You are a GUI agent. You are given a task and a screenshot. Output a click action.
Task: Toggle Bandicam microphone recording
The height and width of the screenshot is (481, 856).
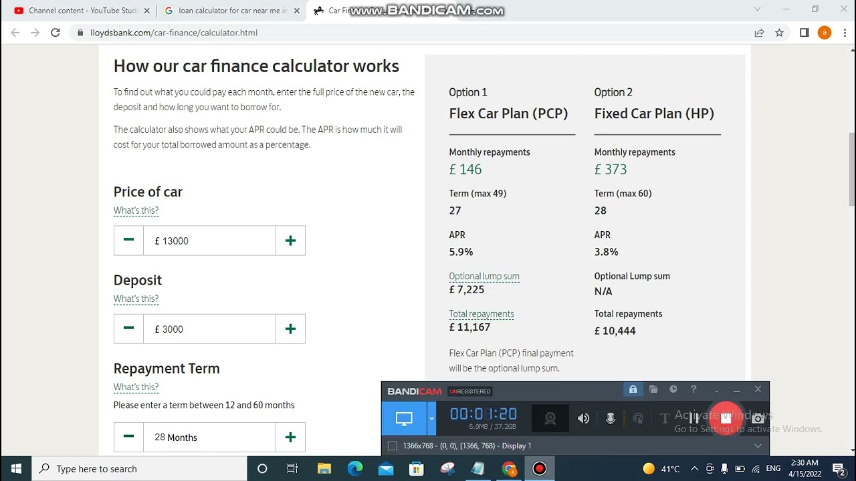coord(611,419)
